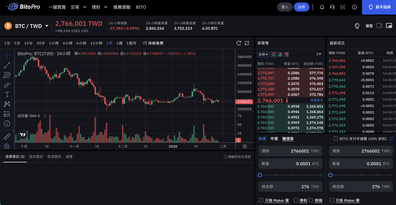Click the buy amount slider handle
Image resolution: width=396 pixels, height=205 pixels.
pos(260,175)
